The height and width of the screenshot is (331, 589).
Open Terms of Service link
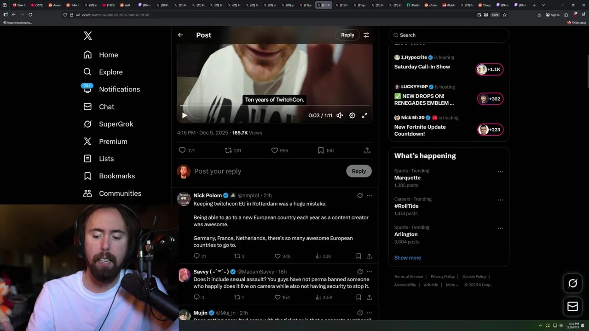click(x=408, y=277)
